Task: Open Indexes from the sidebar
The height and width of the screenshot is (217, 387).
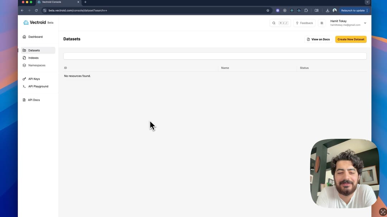Action: 33,58
